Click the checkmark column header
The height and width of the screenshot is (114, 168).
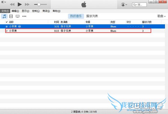pyautogui.click(x=7, y=22)
